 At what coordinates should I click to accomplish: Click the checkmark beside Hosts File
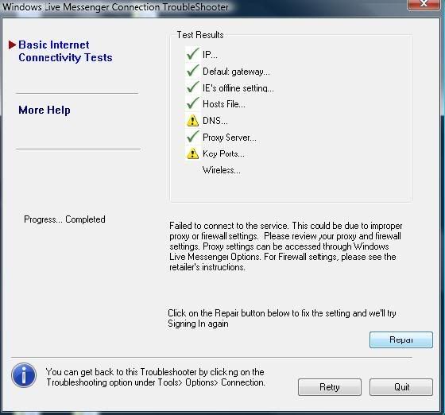coord(192,103)
